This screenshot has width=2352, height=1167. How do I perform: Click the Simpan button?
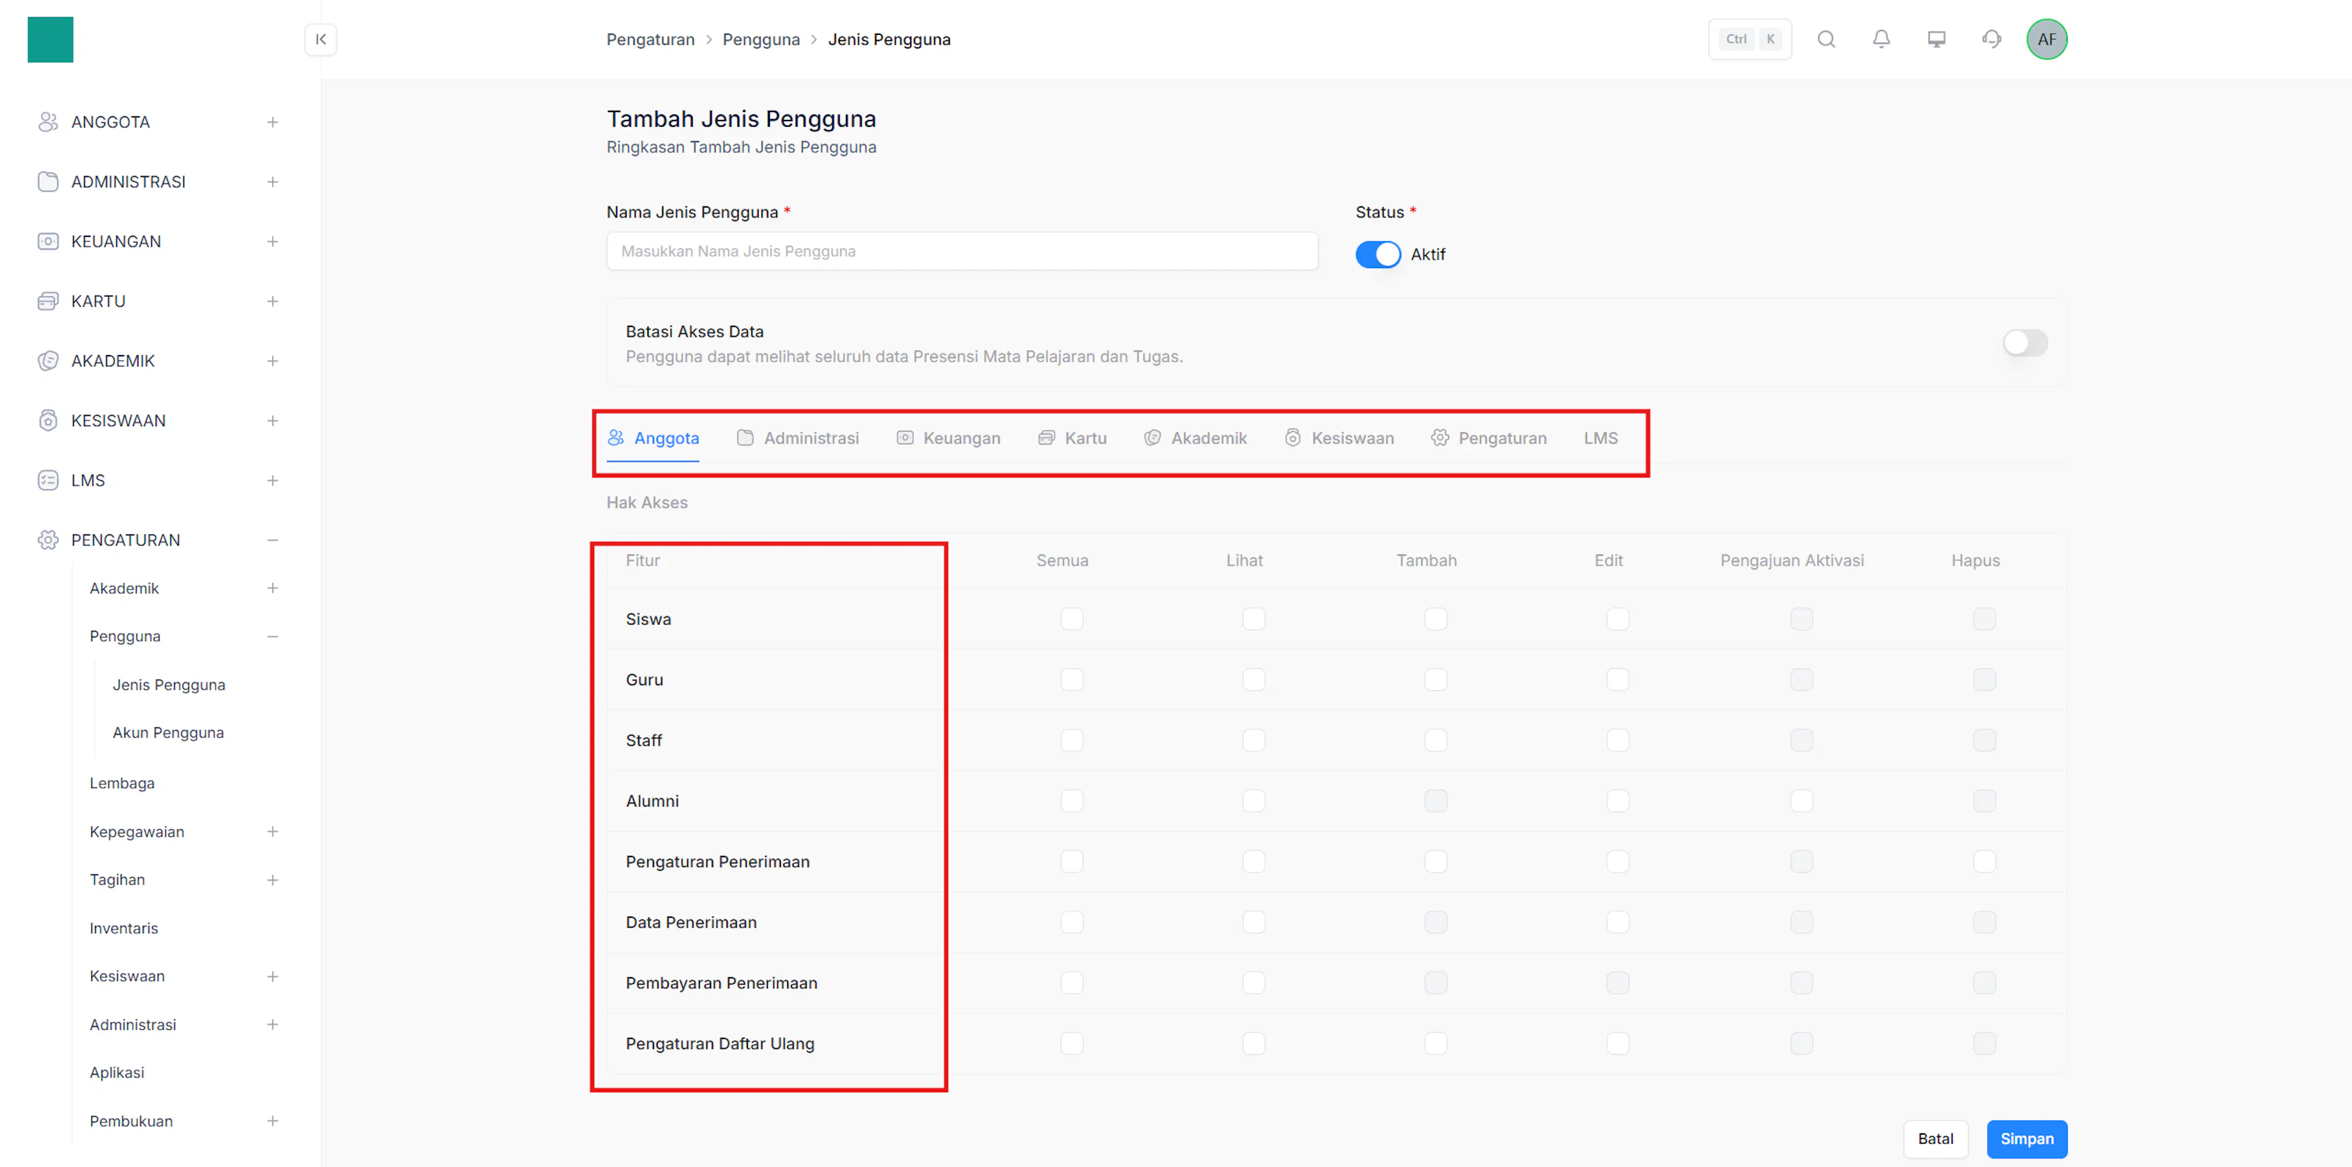2026,1139
